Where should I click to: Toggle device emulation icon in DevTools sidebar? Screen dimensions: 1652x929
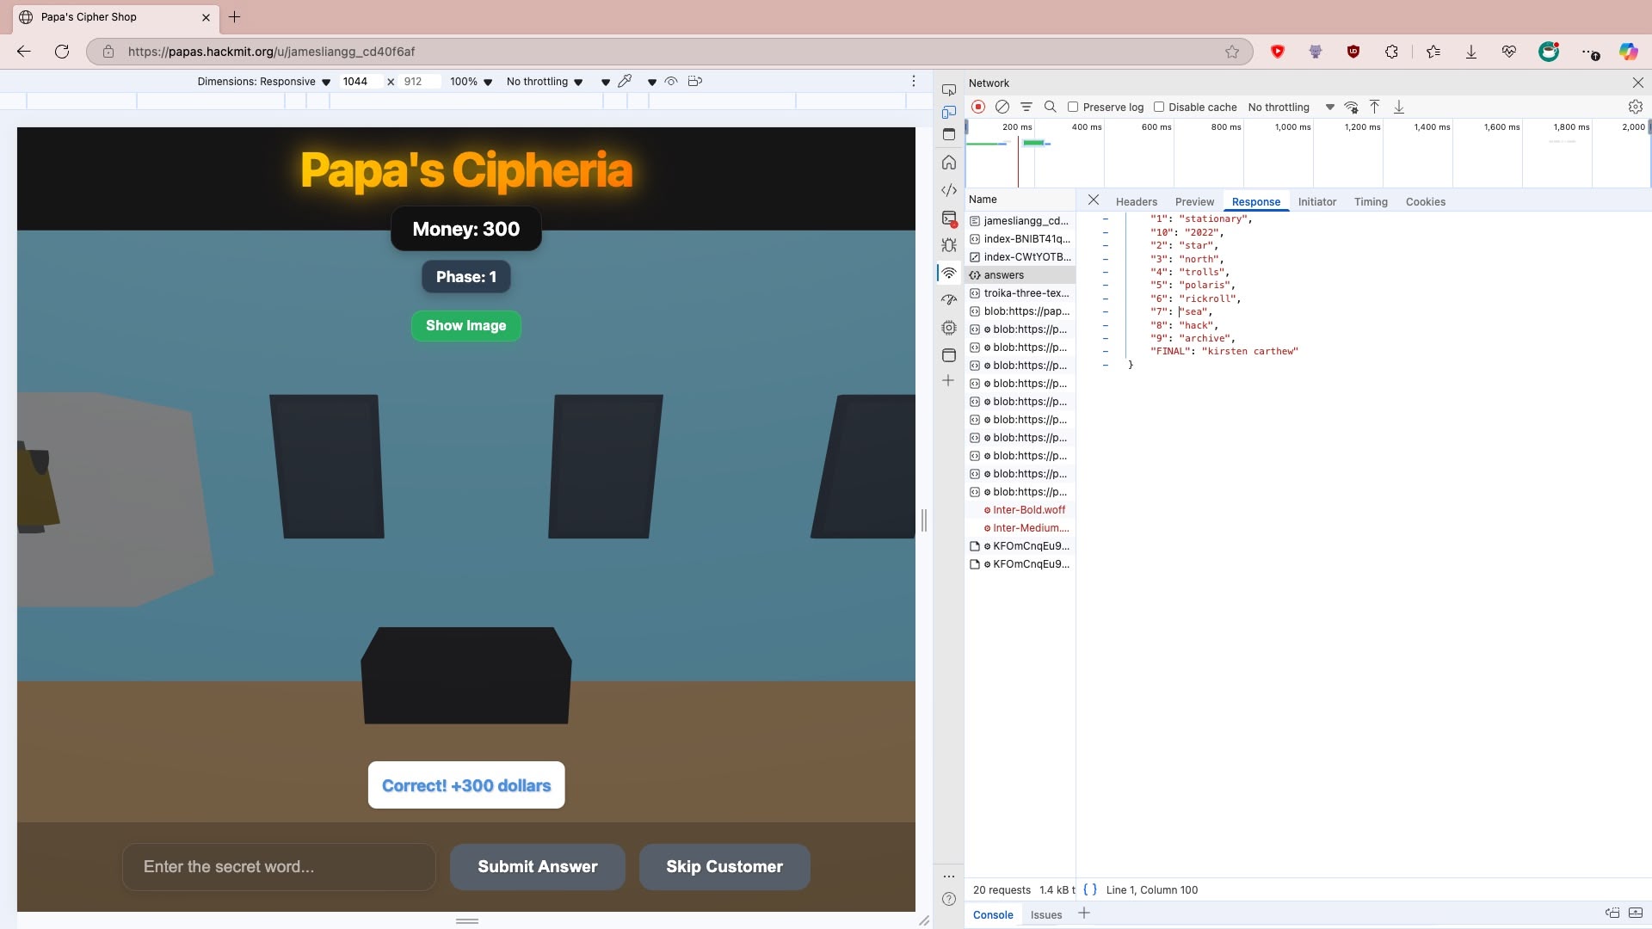[x=949, y=112]
